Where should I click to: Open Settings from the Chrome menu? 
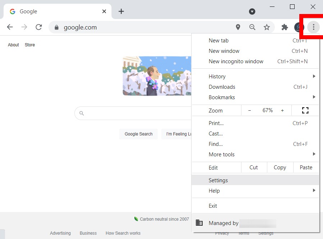click(255, 180)
